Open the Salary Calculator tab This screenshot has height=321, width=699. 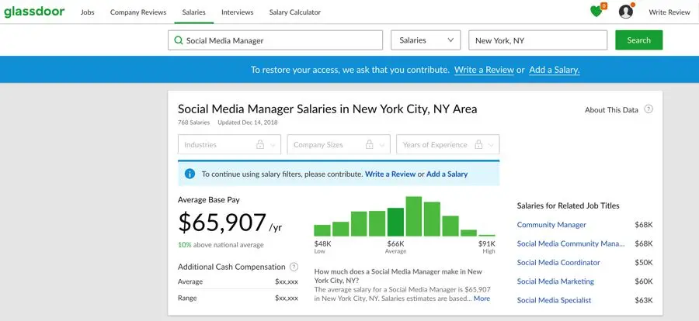coord(294,12)
